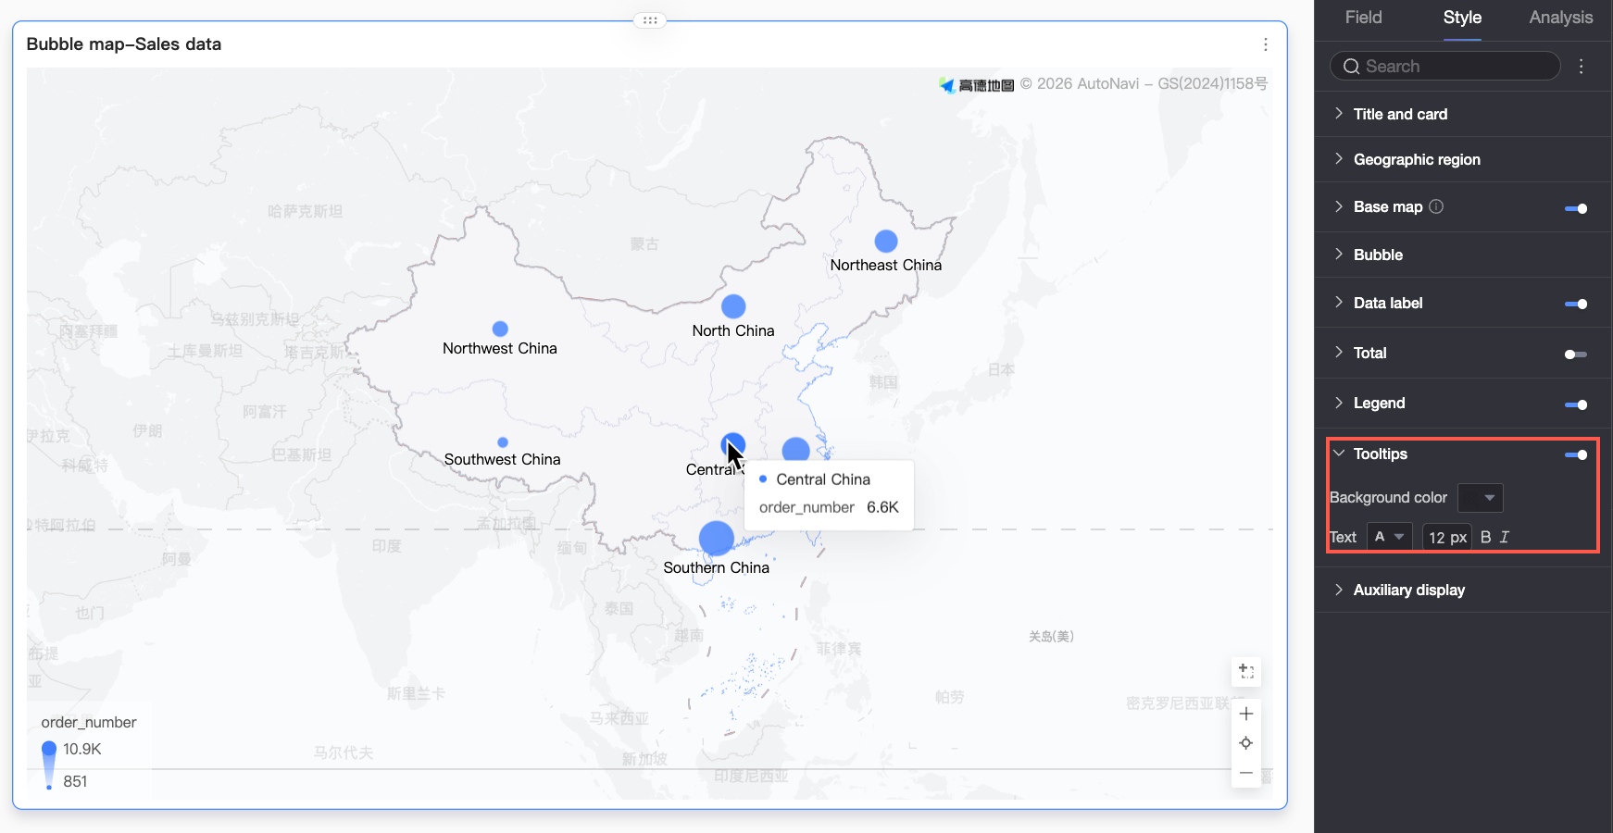This screenshot has width=1613, height=833.
Task: Click the info icon next to Base map
Action: click(x=1436, y=206)
